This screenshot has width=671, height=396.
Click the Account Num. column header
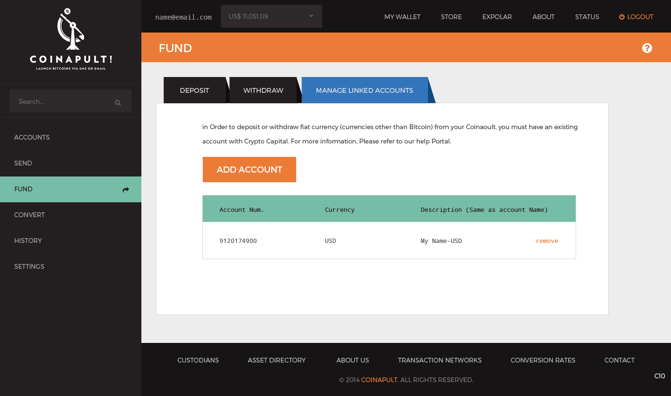pos(242,209)
